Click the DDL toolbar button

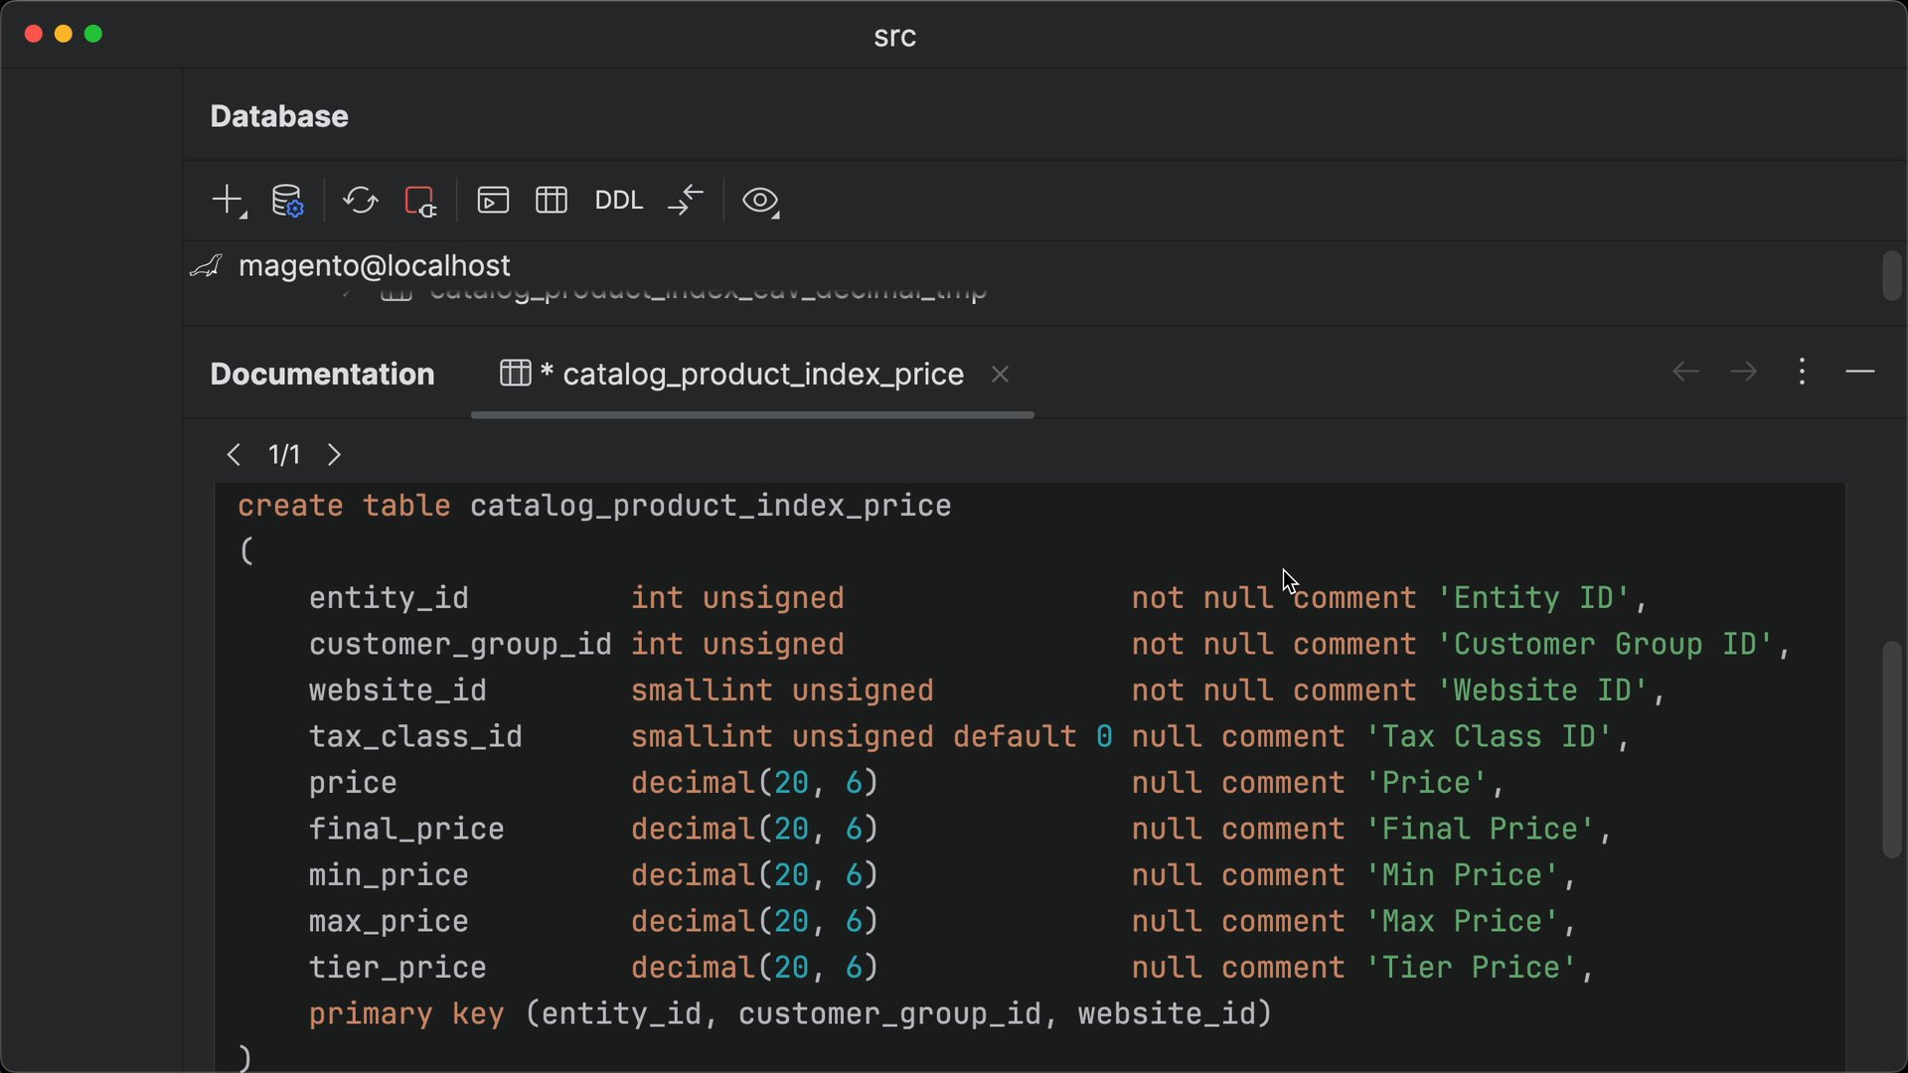(x=619, y=201)
